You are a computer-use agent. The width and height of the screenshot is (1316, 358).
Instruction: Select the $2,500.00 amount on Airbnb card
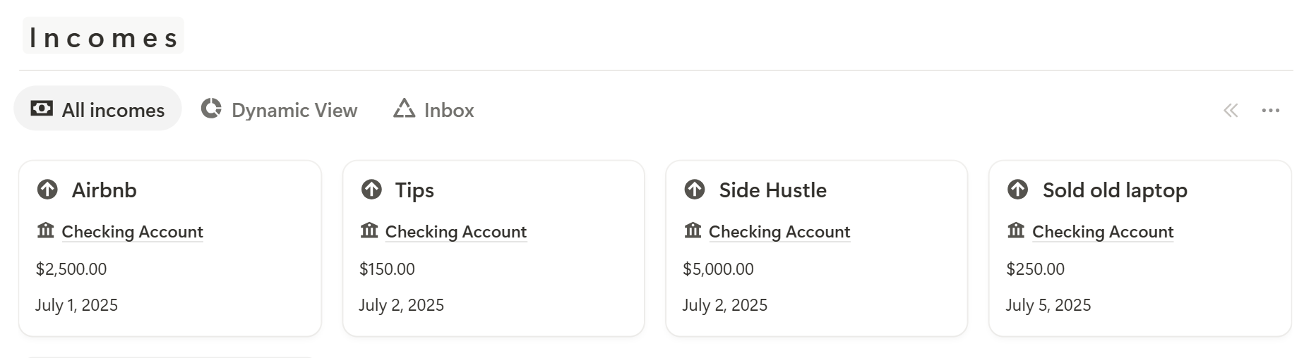[71, 269]
